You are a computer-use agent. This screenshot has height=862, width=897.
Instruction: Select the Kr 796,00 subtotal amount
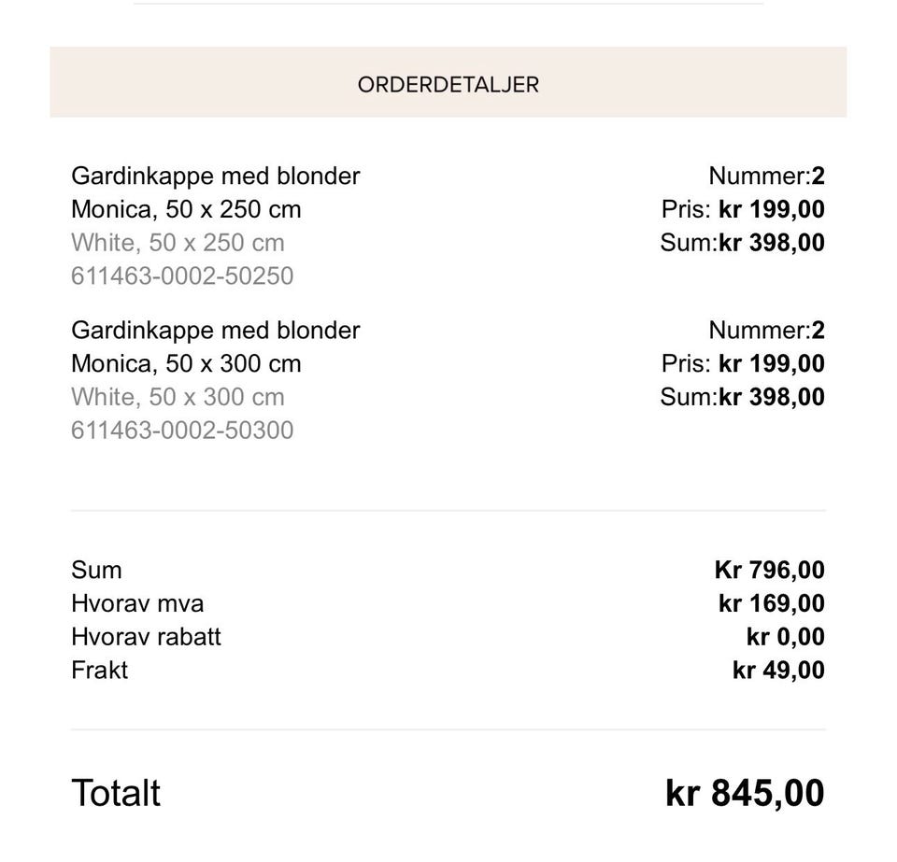(x=769, y=570)
